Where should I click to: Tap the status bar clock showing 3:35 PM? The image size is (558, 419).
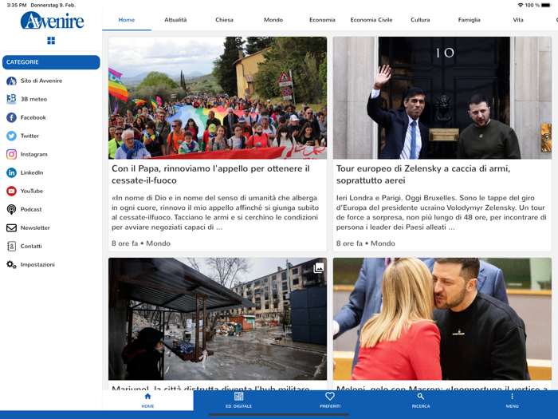tap(17, 5)
